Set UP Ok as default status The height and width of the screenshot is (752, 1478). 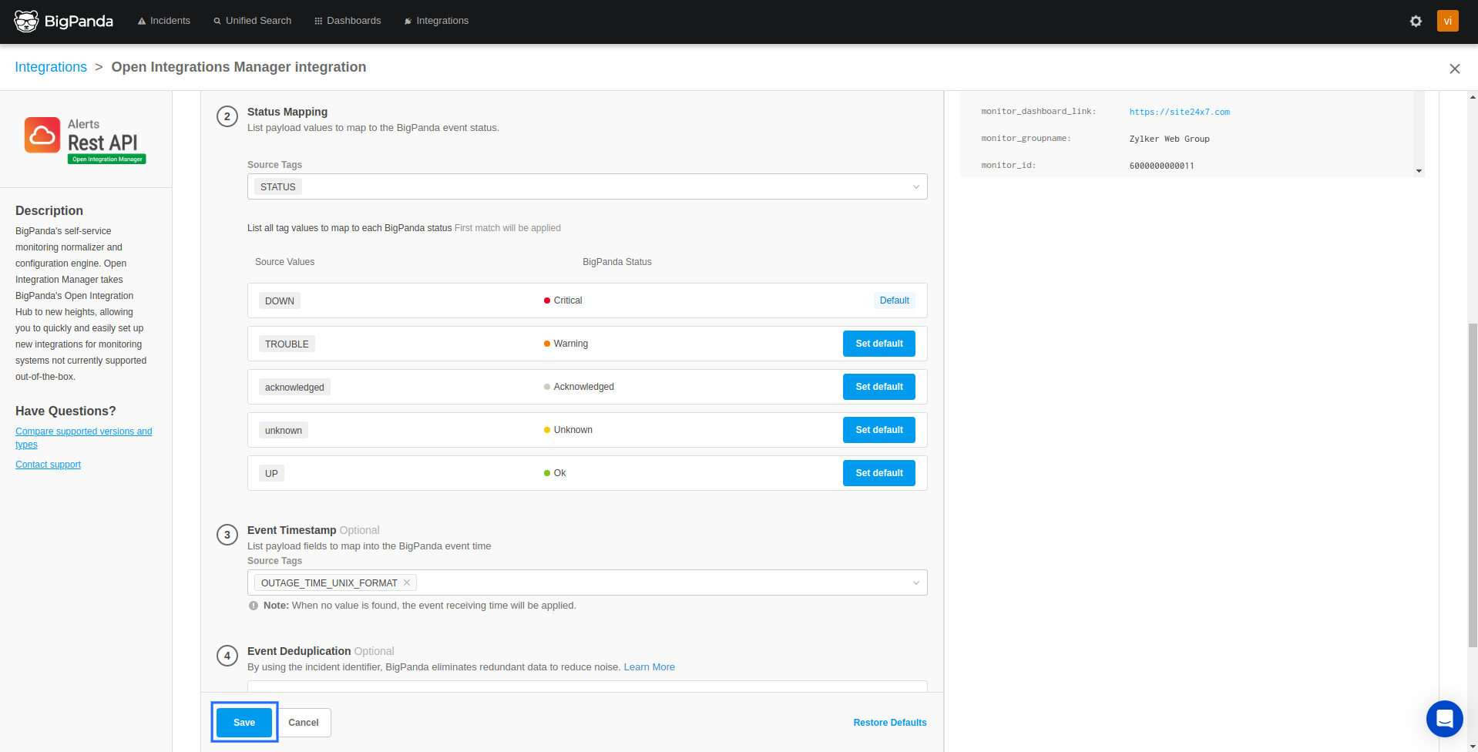[x=878, y=472]
